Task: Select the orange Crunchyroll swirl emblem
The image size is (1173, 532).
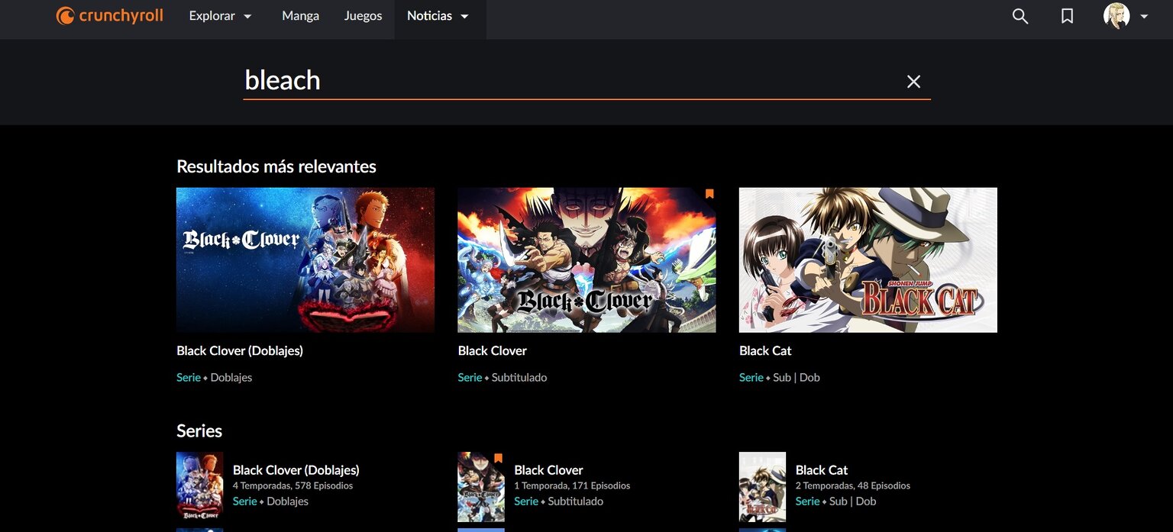Action: (x=63, y=15)
